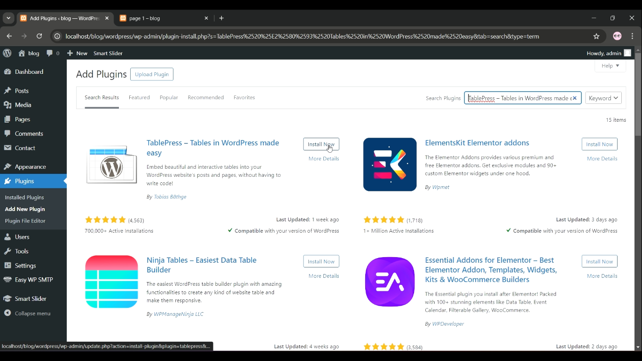Open the Keyword search type dropdown
This screenshot has width=642, height=361.
pyautogui.click(x=603, y=98)
